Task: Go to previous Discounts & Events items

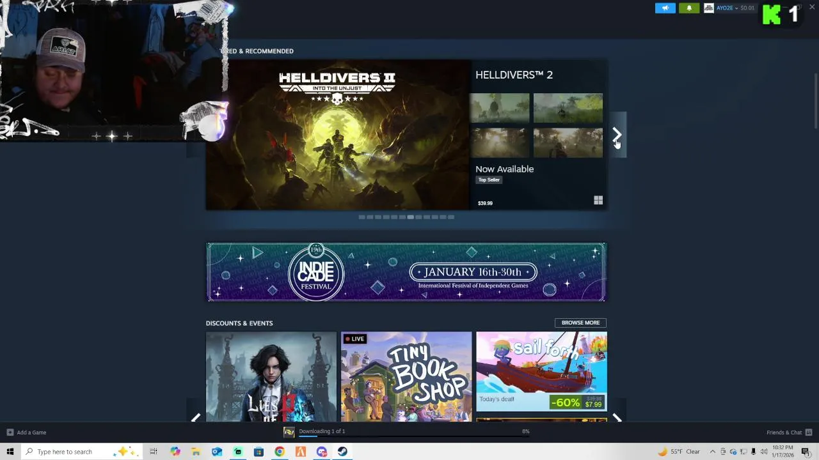Action: click(196, 418)
